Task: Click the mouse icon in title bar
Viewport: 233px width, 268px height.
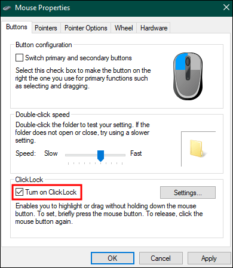Action: [x=7, y=8]
